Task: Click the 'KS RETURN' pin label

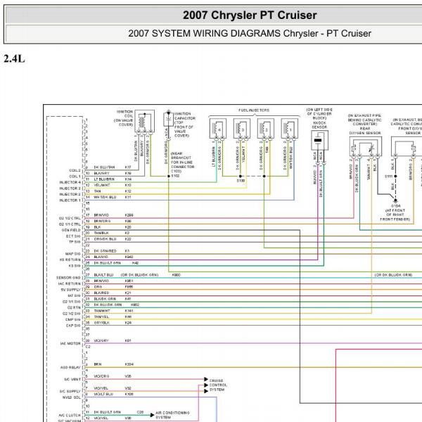Action: pyautogui.click(x=70, y=260)
